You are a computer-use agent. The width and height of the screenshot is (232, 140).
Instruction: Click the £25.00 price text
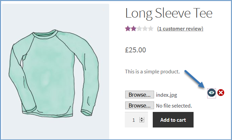pos(135,50)
